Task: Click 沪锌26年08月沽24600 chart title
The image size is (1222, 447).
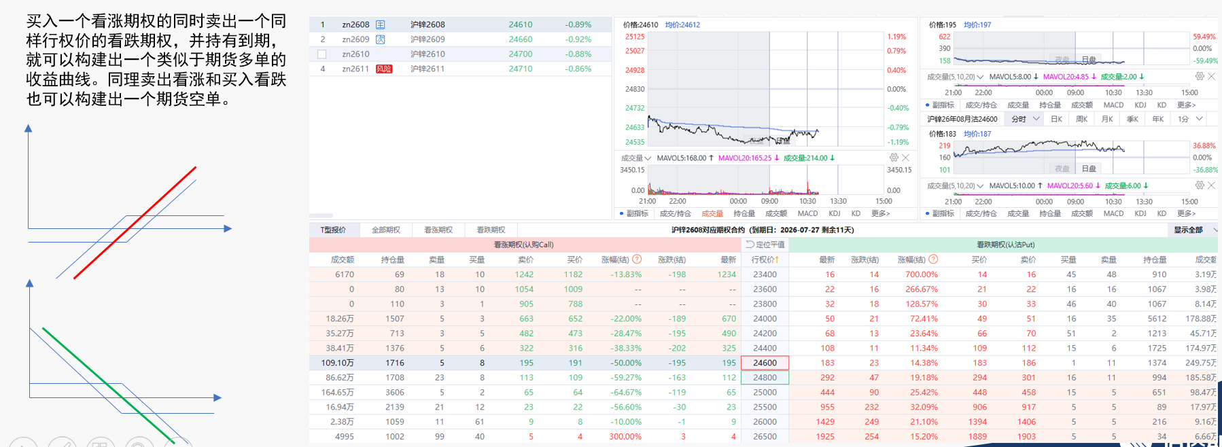Action: (x=962, y=119)
